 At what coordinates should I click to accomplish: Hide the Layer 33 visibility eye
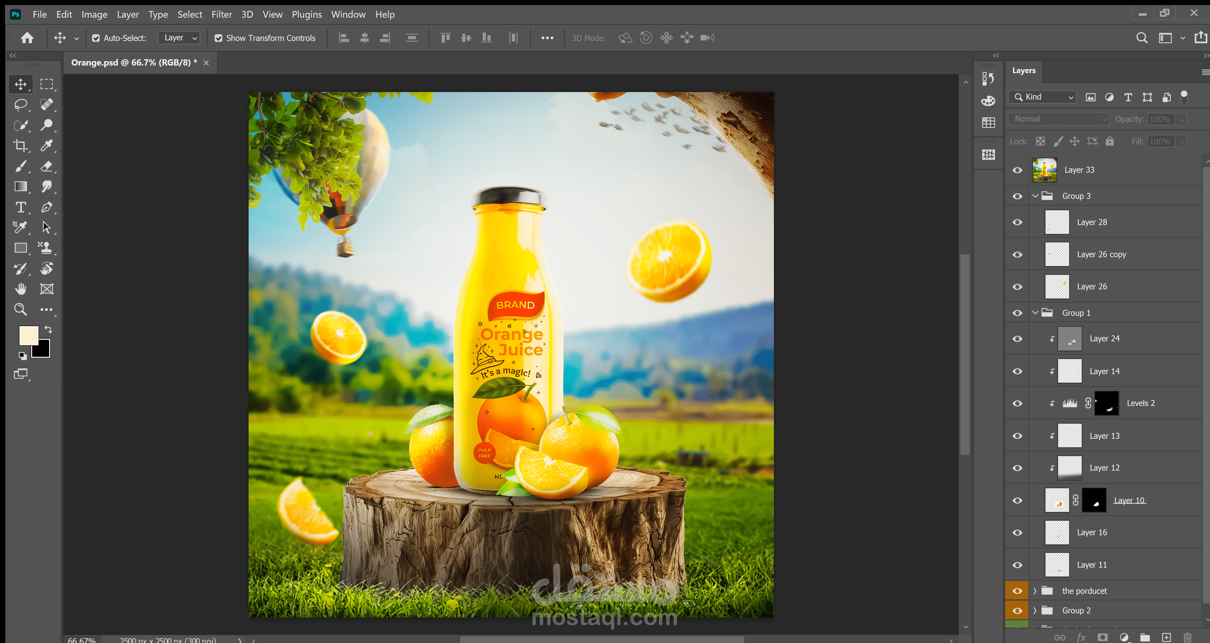tap(1017, 170)
